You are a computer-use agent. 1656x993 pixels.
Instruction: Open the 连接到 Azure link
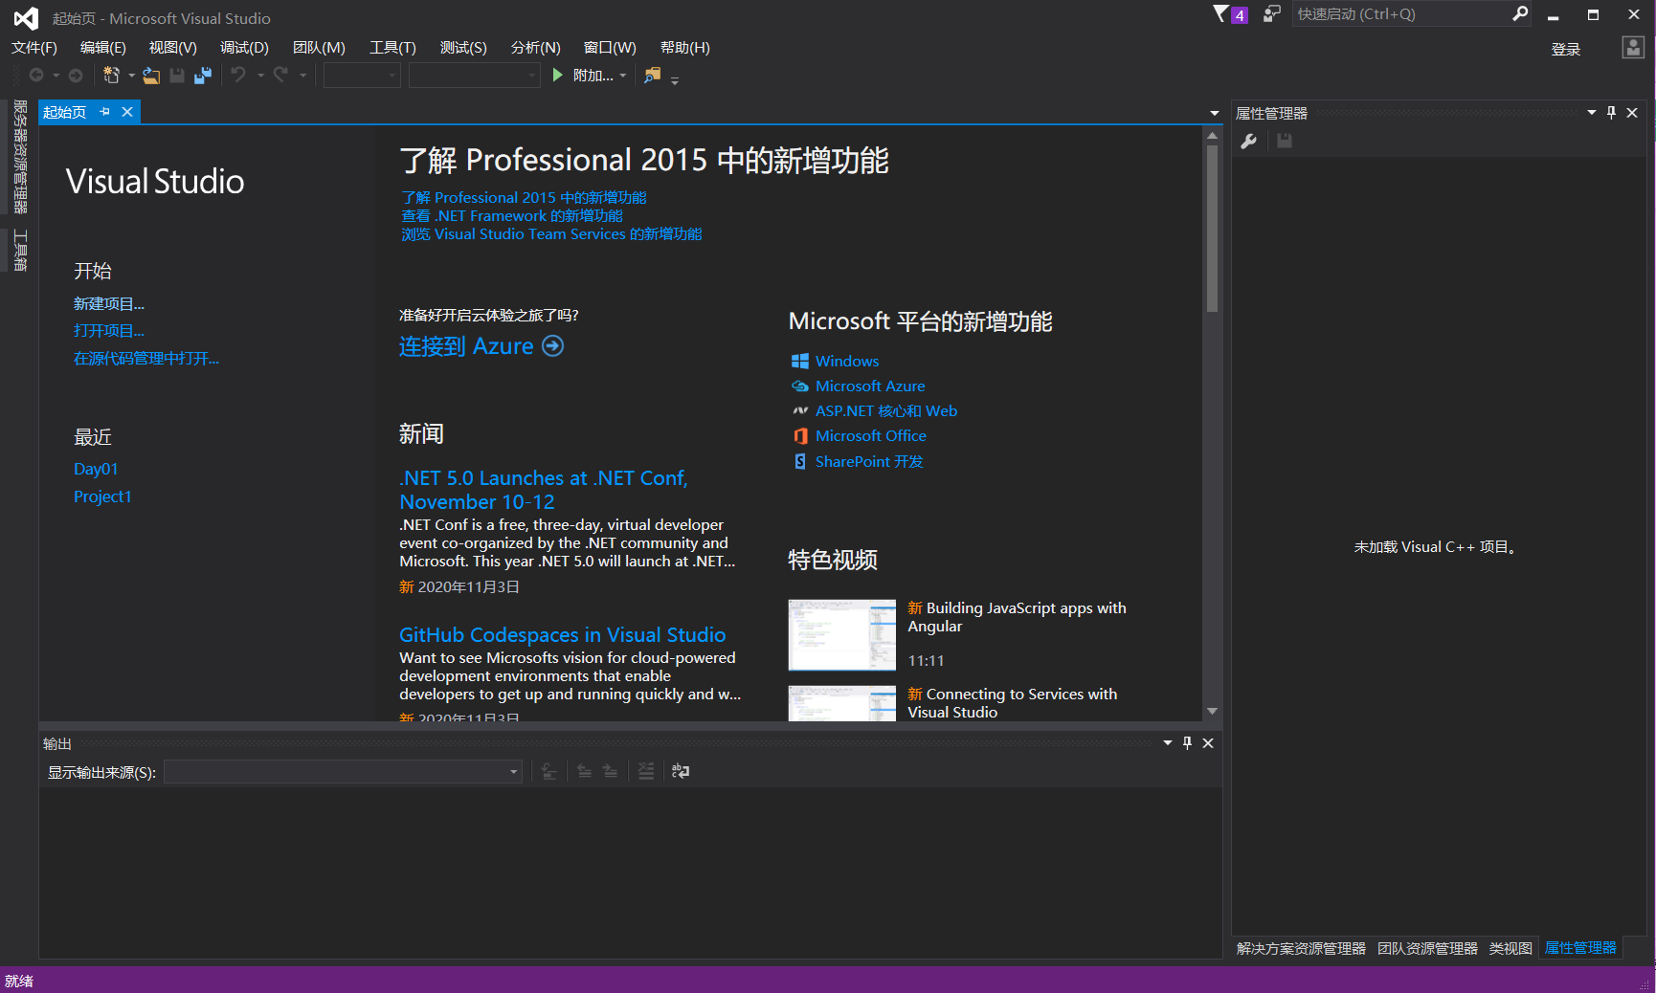pyautogui.click(x=481, y=346)
